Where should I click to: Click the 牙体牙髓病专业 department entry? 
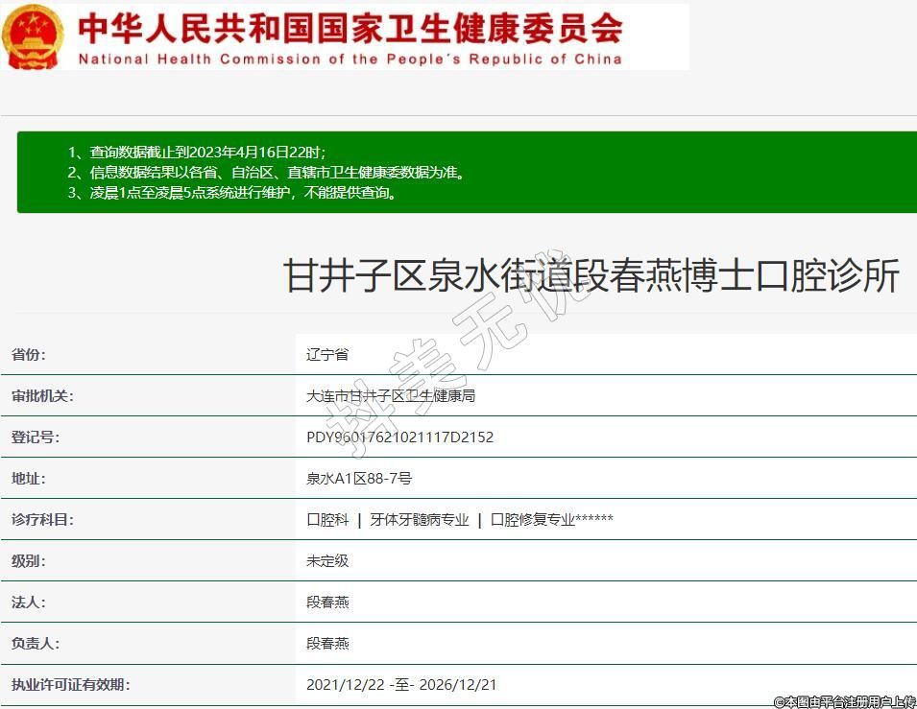(x=420, y=520)
